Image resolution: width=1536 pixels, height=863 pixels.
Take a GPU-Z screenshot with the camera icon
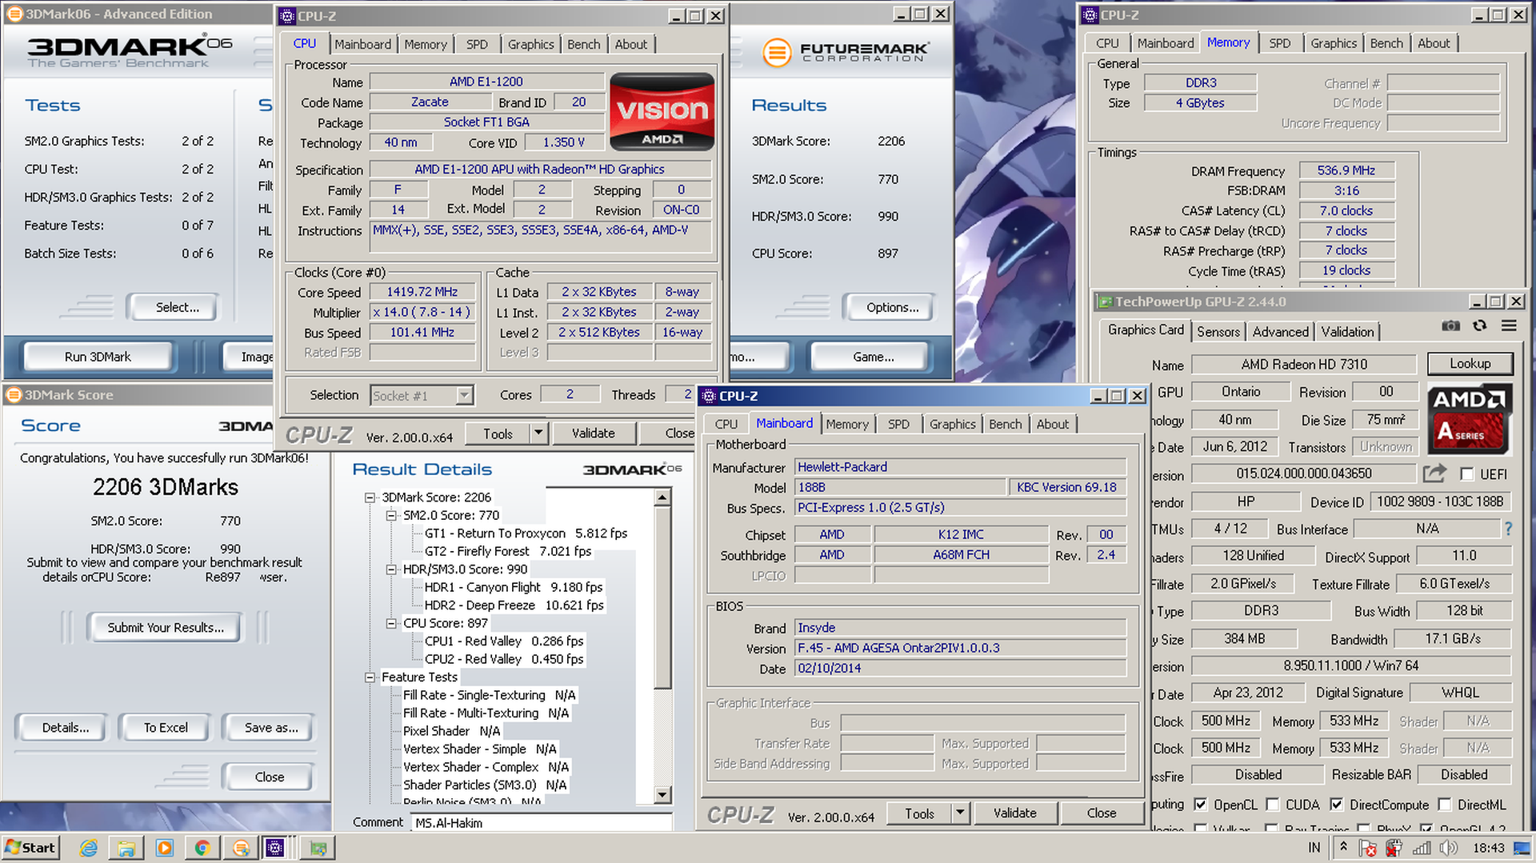(x=1450, y=326)
